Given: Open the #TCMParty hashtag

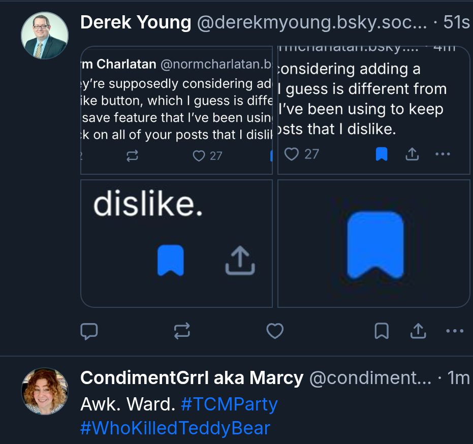Looking at the screenshot, I should [x=229, y=404].
